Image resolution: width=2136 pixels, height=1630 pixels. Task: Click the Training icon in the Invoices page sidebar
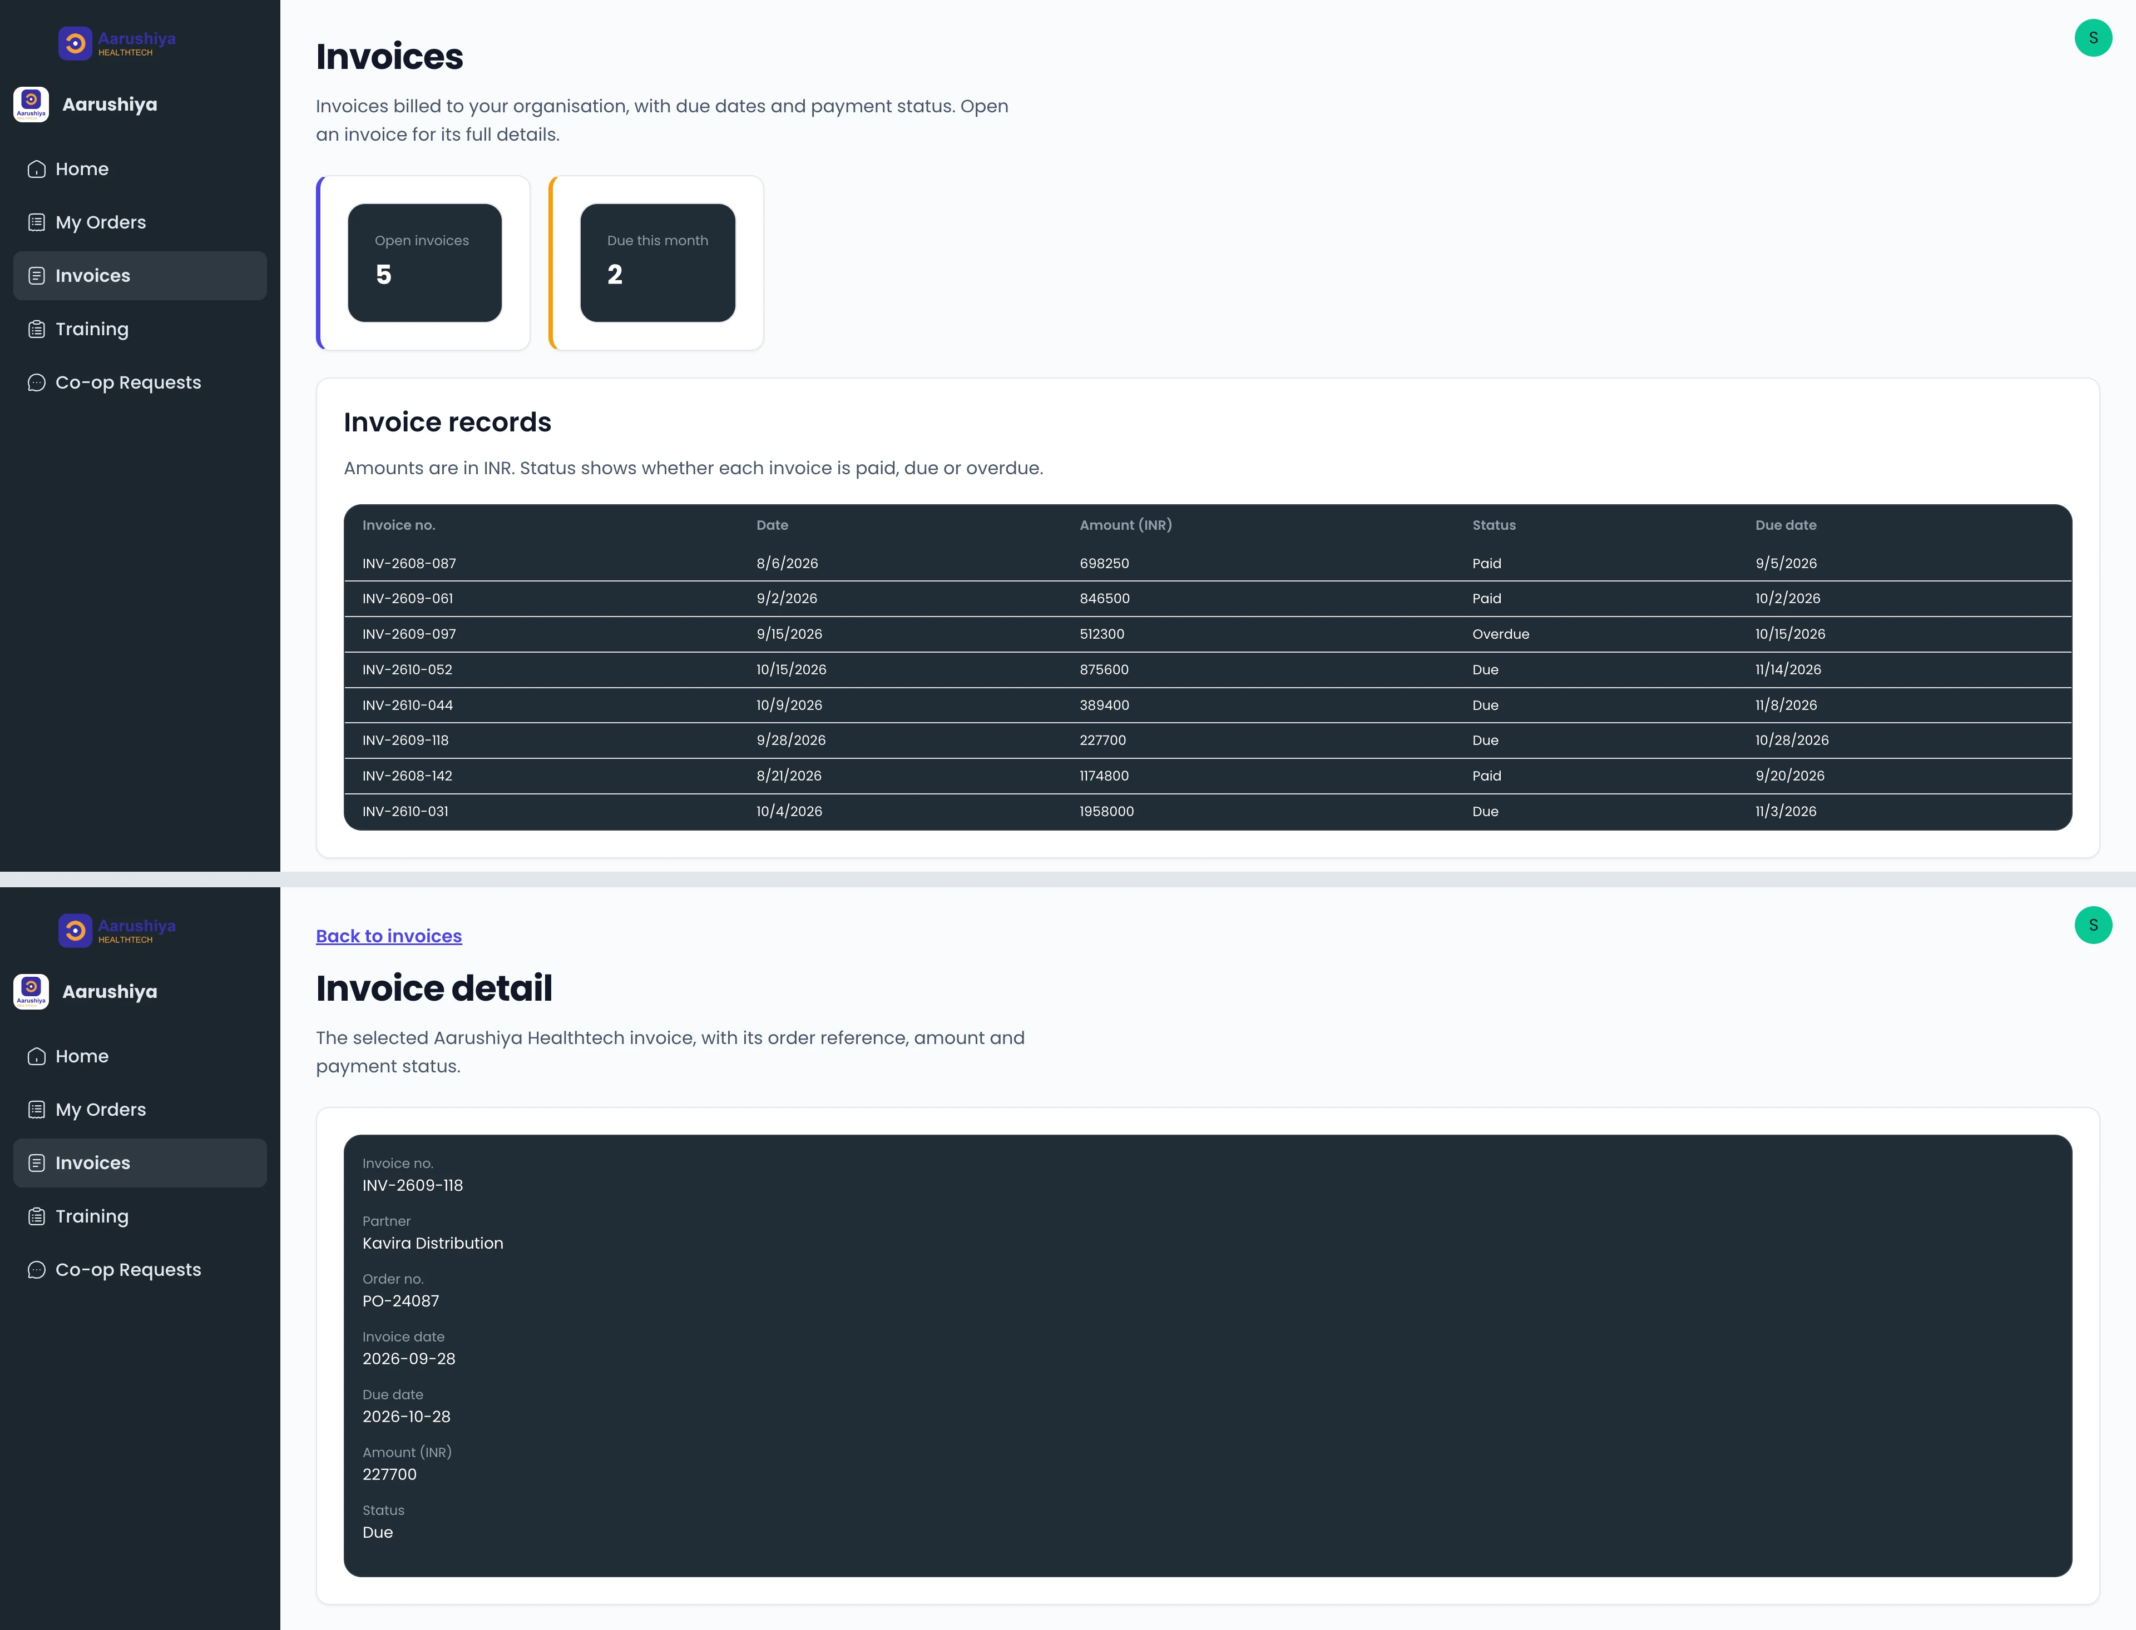tap(37, 329)
